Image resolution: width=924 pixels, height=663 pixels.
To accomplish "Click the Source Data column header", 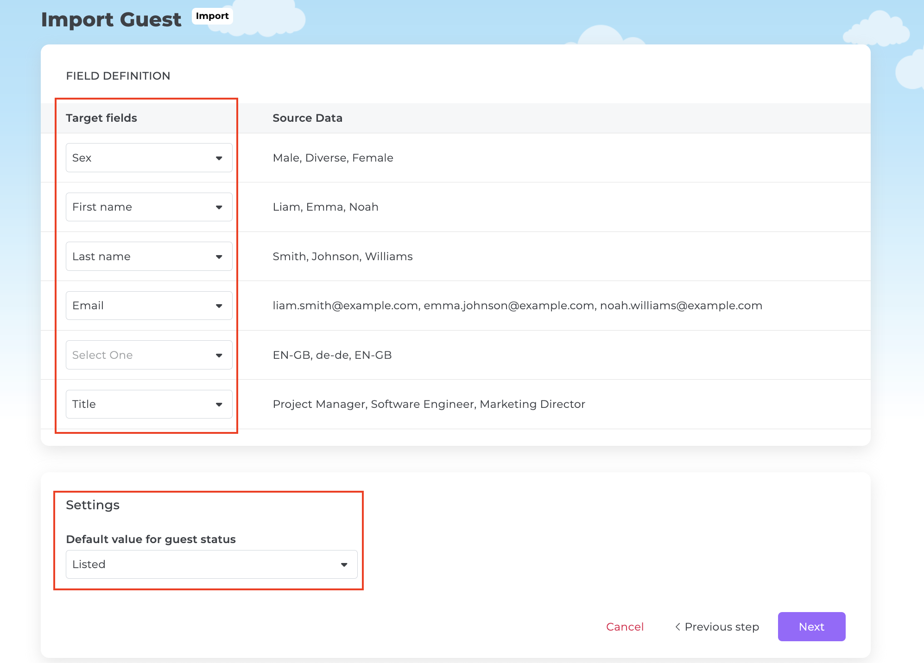I will [307, 118].
